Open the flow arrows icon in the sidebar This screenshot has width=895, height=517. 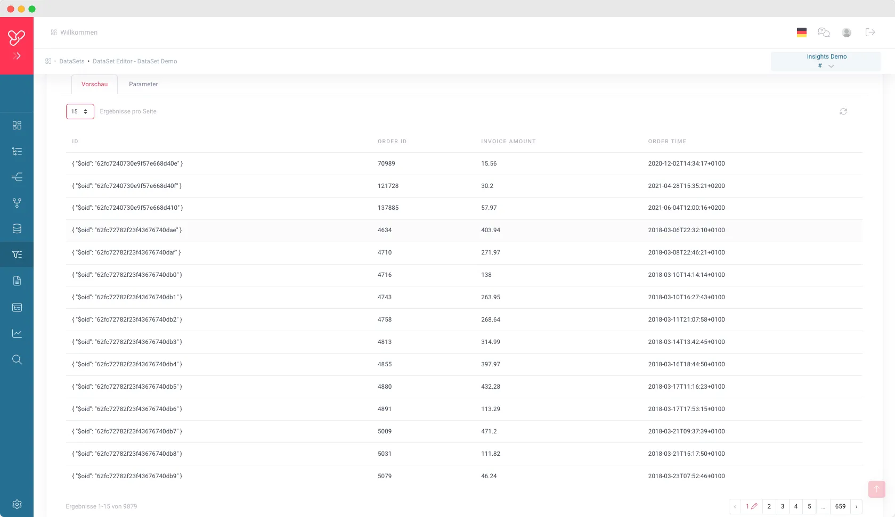[x=17, y=177]
